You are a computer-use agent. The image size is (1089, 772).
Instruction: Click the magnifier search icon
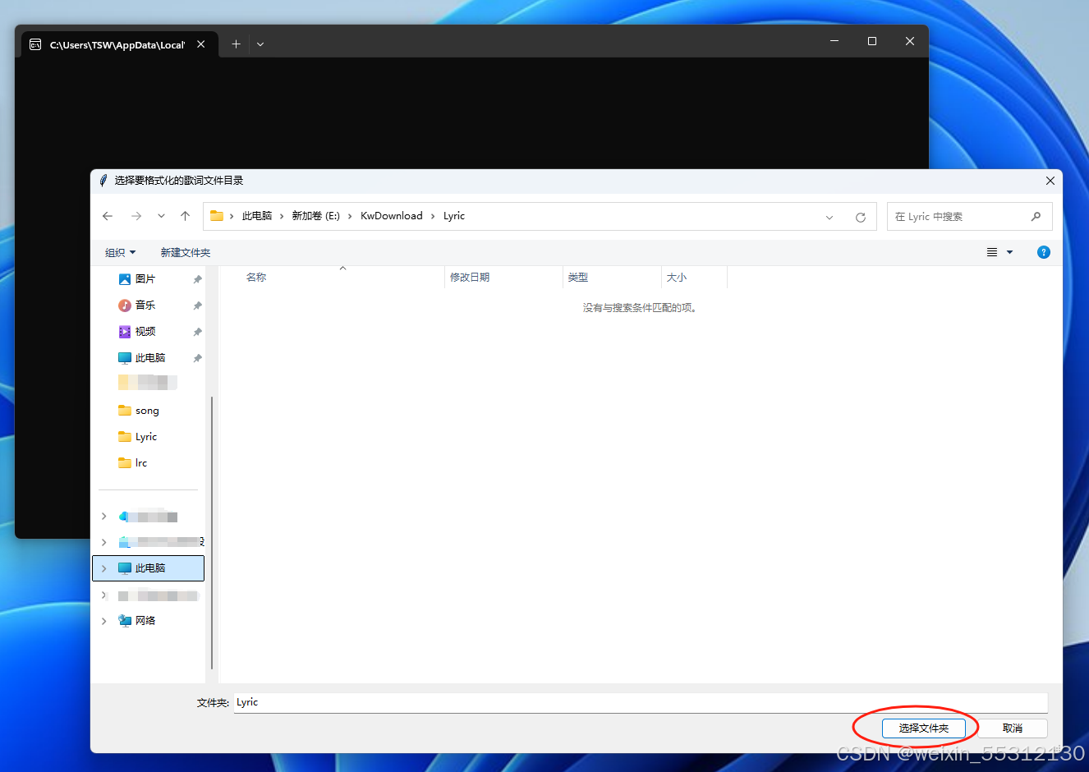1036,217
